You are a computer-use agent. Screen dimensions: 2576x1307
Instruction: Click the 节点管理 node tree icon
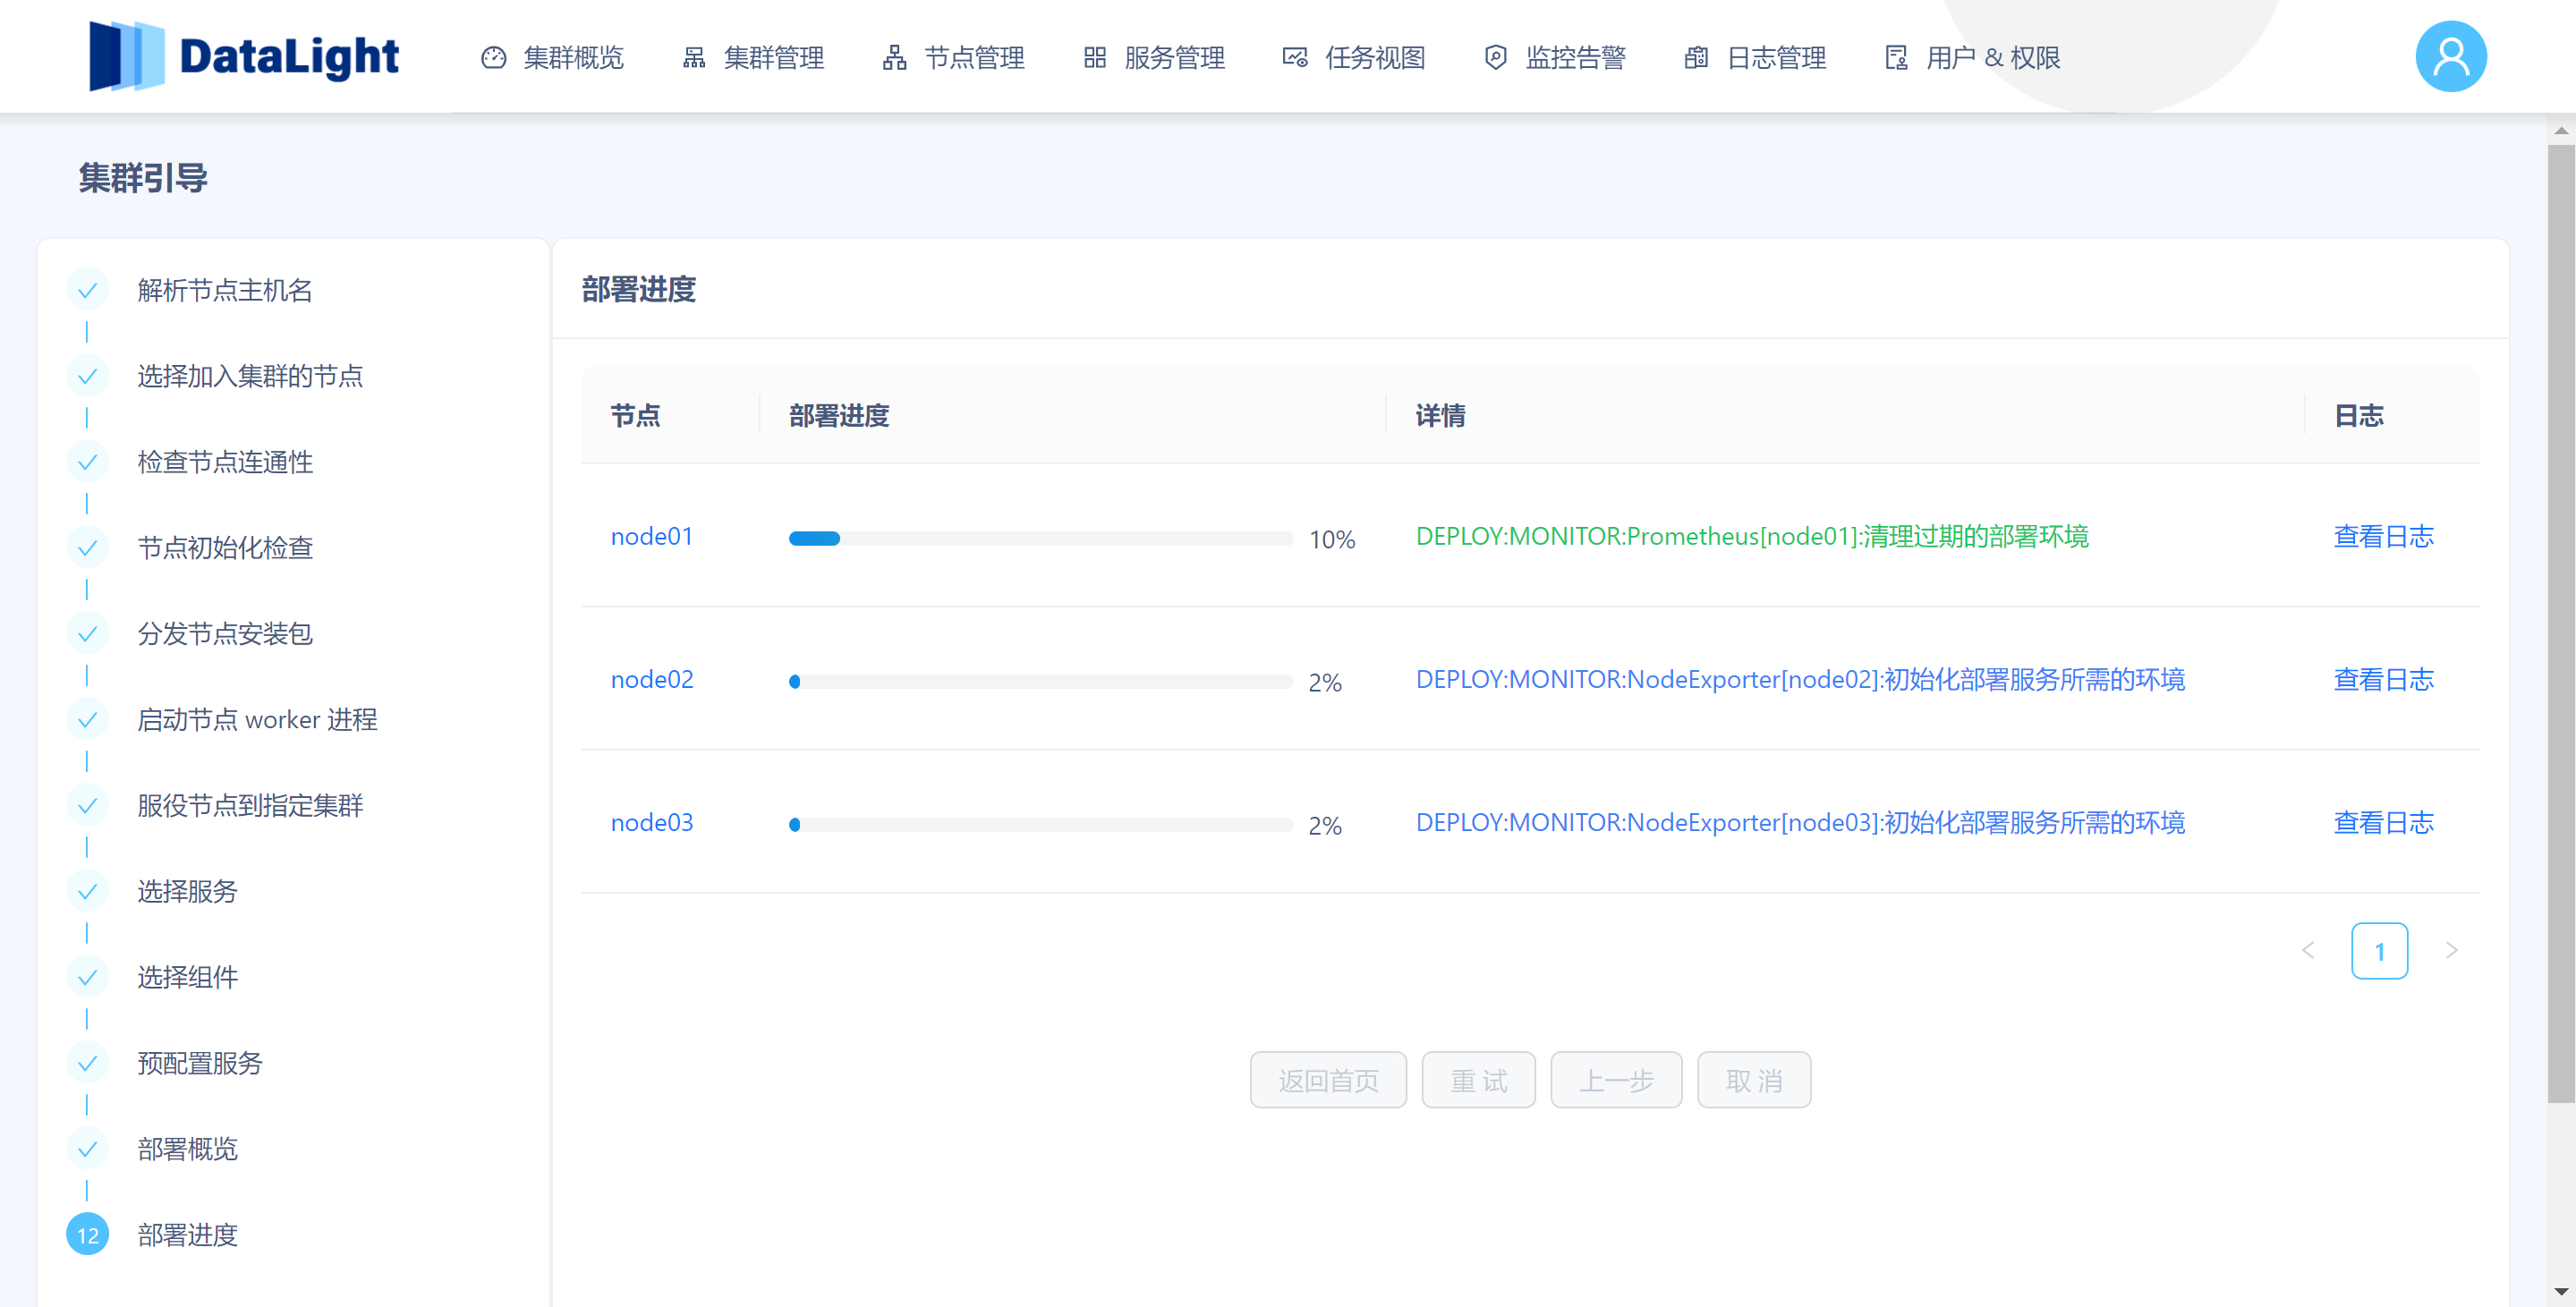click(895, 58)
